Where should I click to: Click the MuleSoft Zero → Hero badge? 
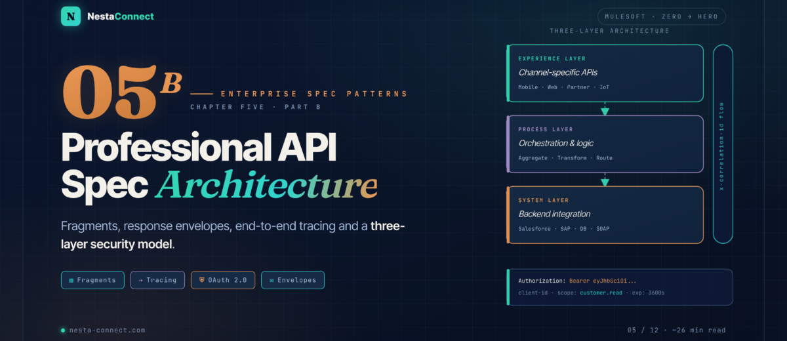pos(662,16)
